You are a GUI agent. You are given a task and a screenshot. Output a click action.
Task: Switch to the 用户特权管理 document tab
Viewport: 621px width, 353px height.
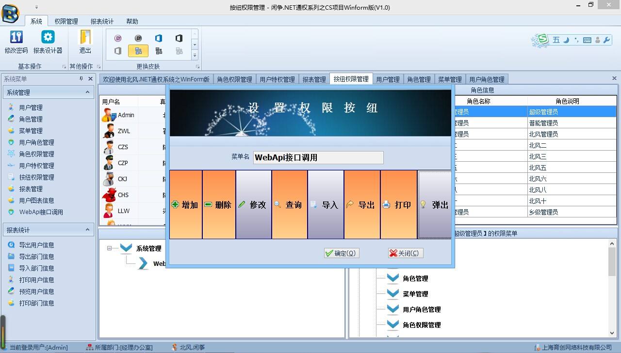click(277, 79)
